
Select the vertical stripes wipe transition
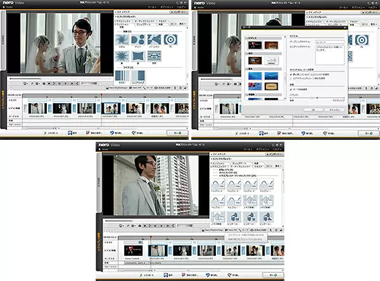122,75
